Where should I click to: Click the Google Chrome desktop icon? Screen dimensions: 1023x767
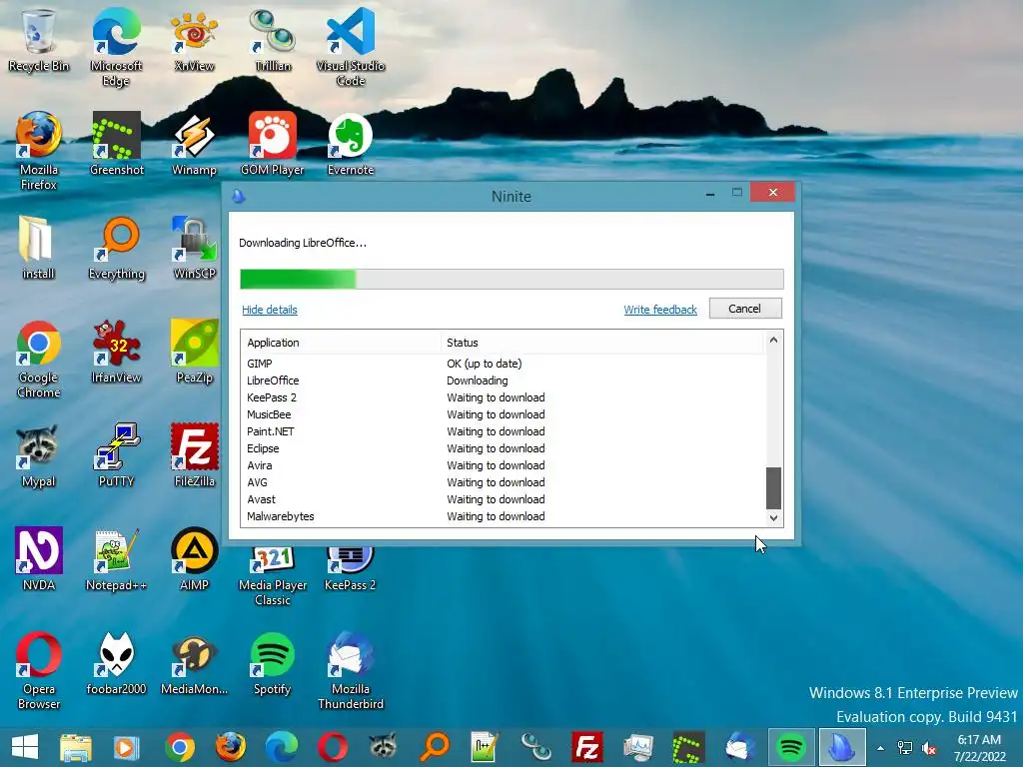click(x=39, y=360)
